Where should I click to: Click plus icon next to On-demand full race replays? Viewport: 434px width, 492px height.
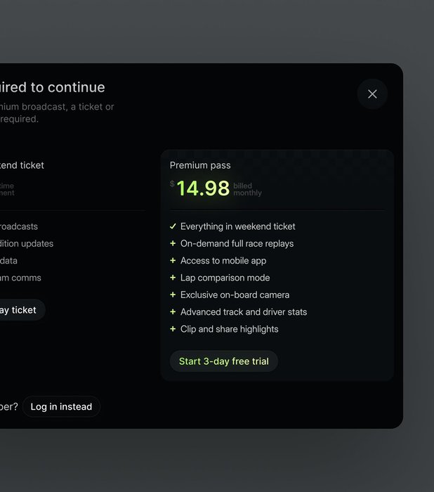pyautogui.click(x=173, y=243)
